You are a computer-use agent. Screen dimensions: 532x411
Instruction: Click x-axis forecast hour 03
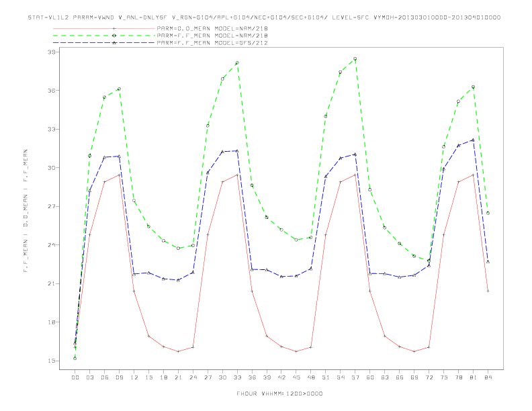pyautogui.click(x=90, y=377)
